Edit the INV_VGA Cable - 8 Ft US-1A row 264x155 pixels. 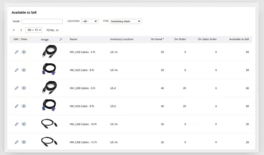pos(17,70)
